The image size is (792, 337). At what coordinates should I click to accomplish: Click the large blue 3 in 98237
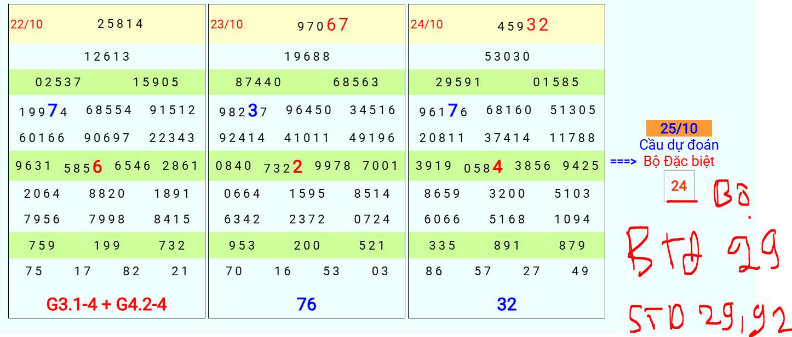tap(252, 111)
